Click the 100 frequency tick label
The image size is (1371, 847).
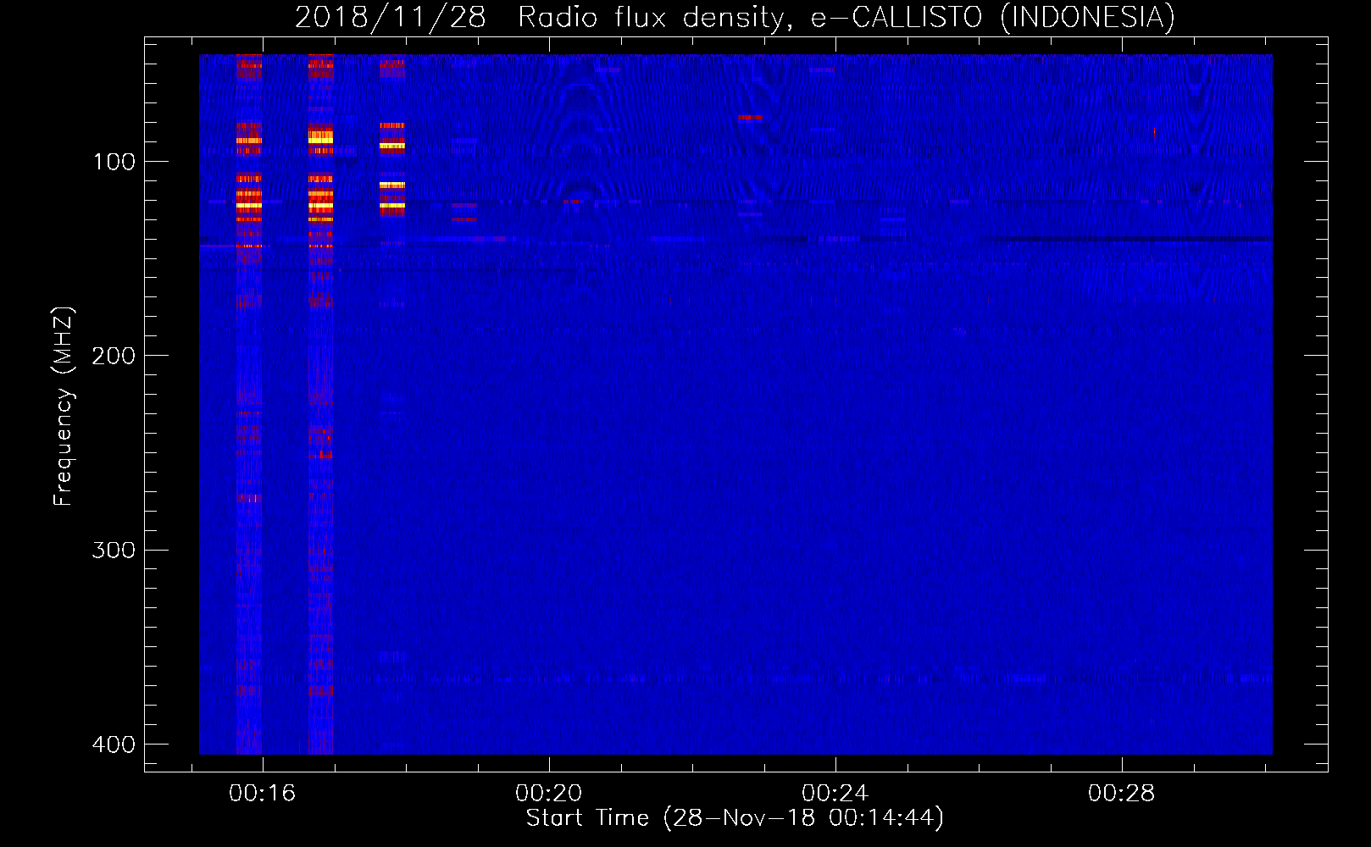tap(114, 162)
